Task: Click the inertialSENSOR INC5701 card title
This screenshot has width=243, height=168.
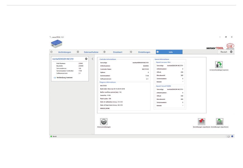Action: (x=63, y=59)
